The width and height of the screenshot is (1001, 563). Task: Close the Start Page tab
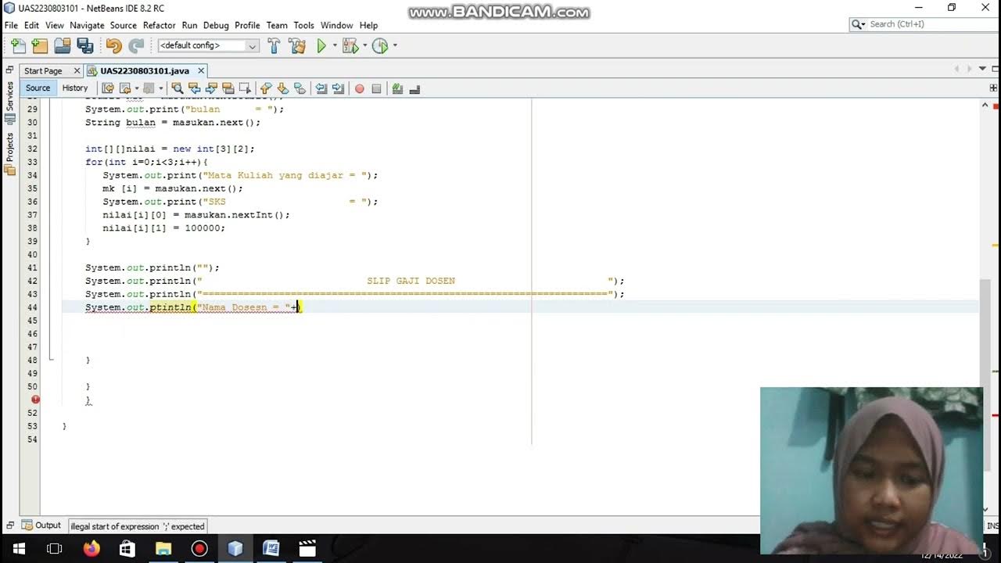(77, 70)
